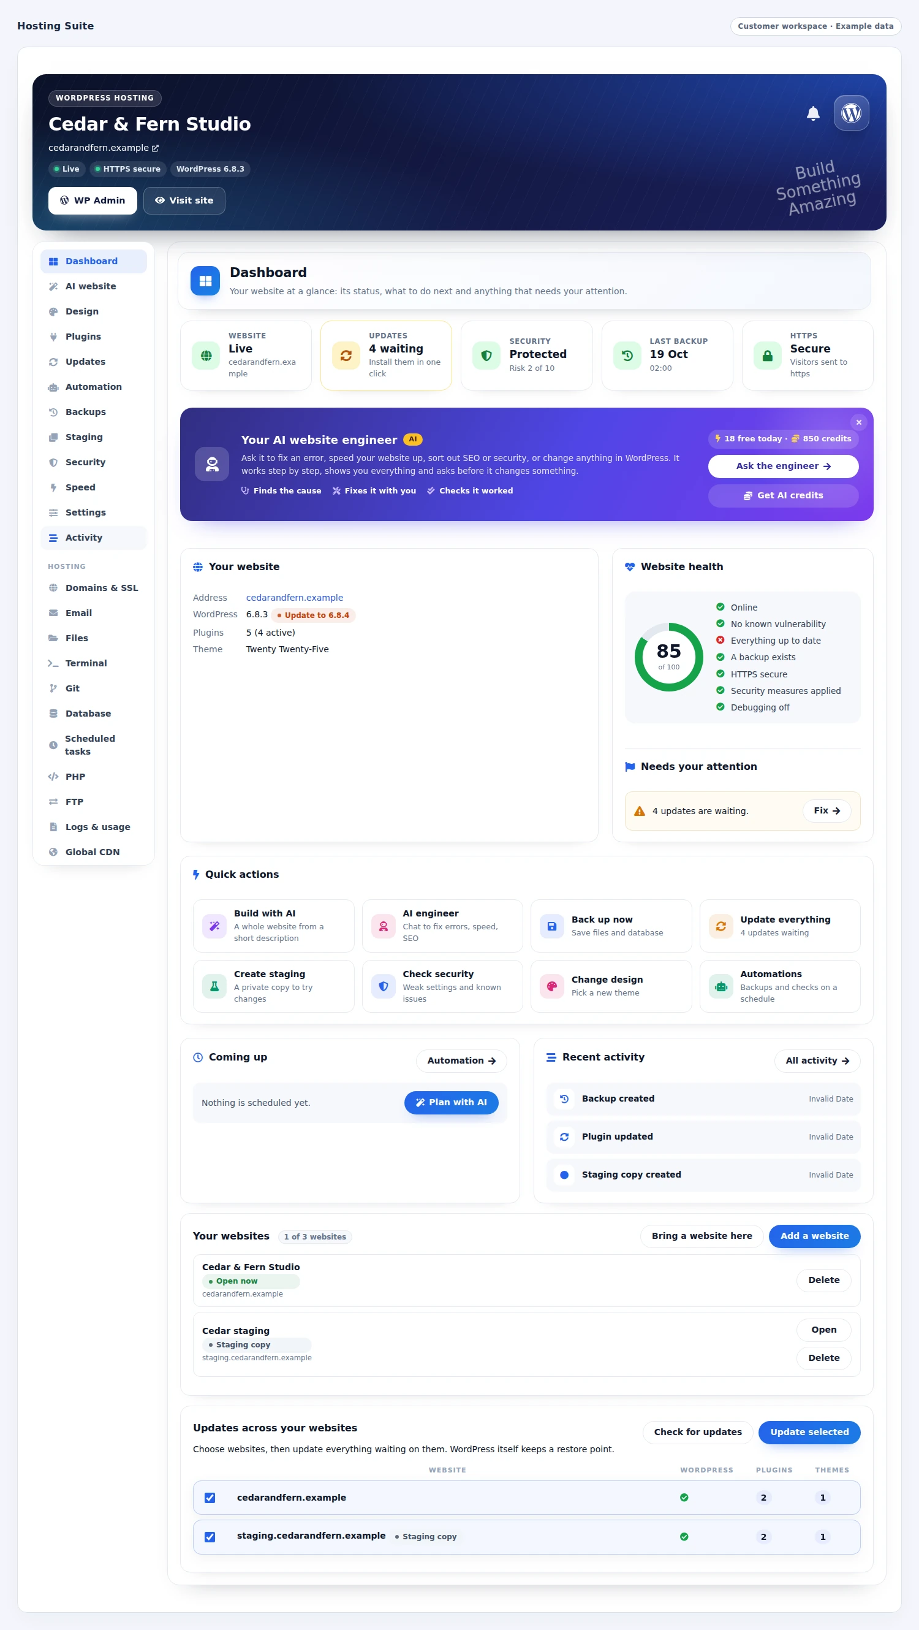Uncheck the staging.cedarandfern.example update checkbox
This screenshot has width=919, height=1630.
coord(210,1537)
